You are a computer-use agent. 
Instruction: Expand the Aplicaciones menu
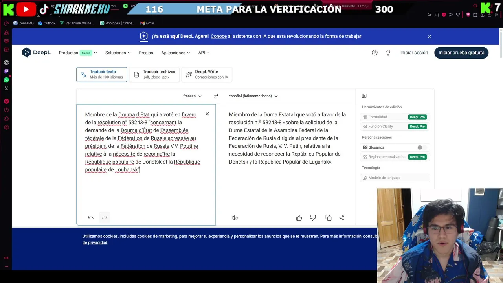tap(175, 53)
